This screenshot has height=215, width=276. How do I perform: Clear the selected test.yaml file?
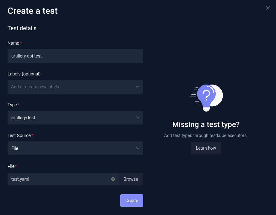113,179
